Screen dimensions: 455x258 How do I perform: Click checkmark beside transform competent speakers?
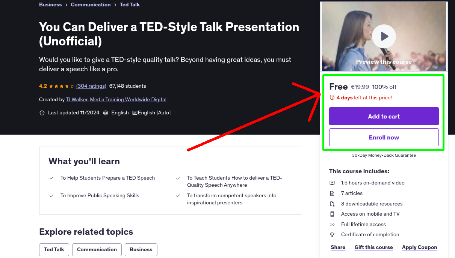(x=178, y=196)
